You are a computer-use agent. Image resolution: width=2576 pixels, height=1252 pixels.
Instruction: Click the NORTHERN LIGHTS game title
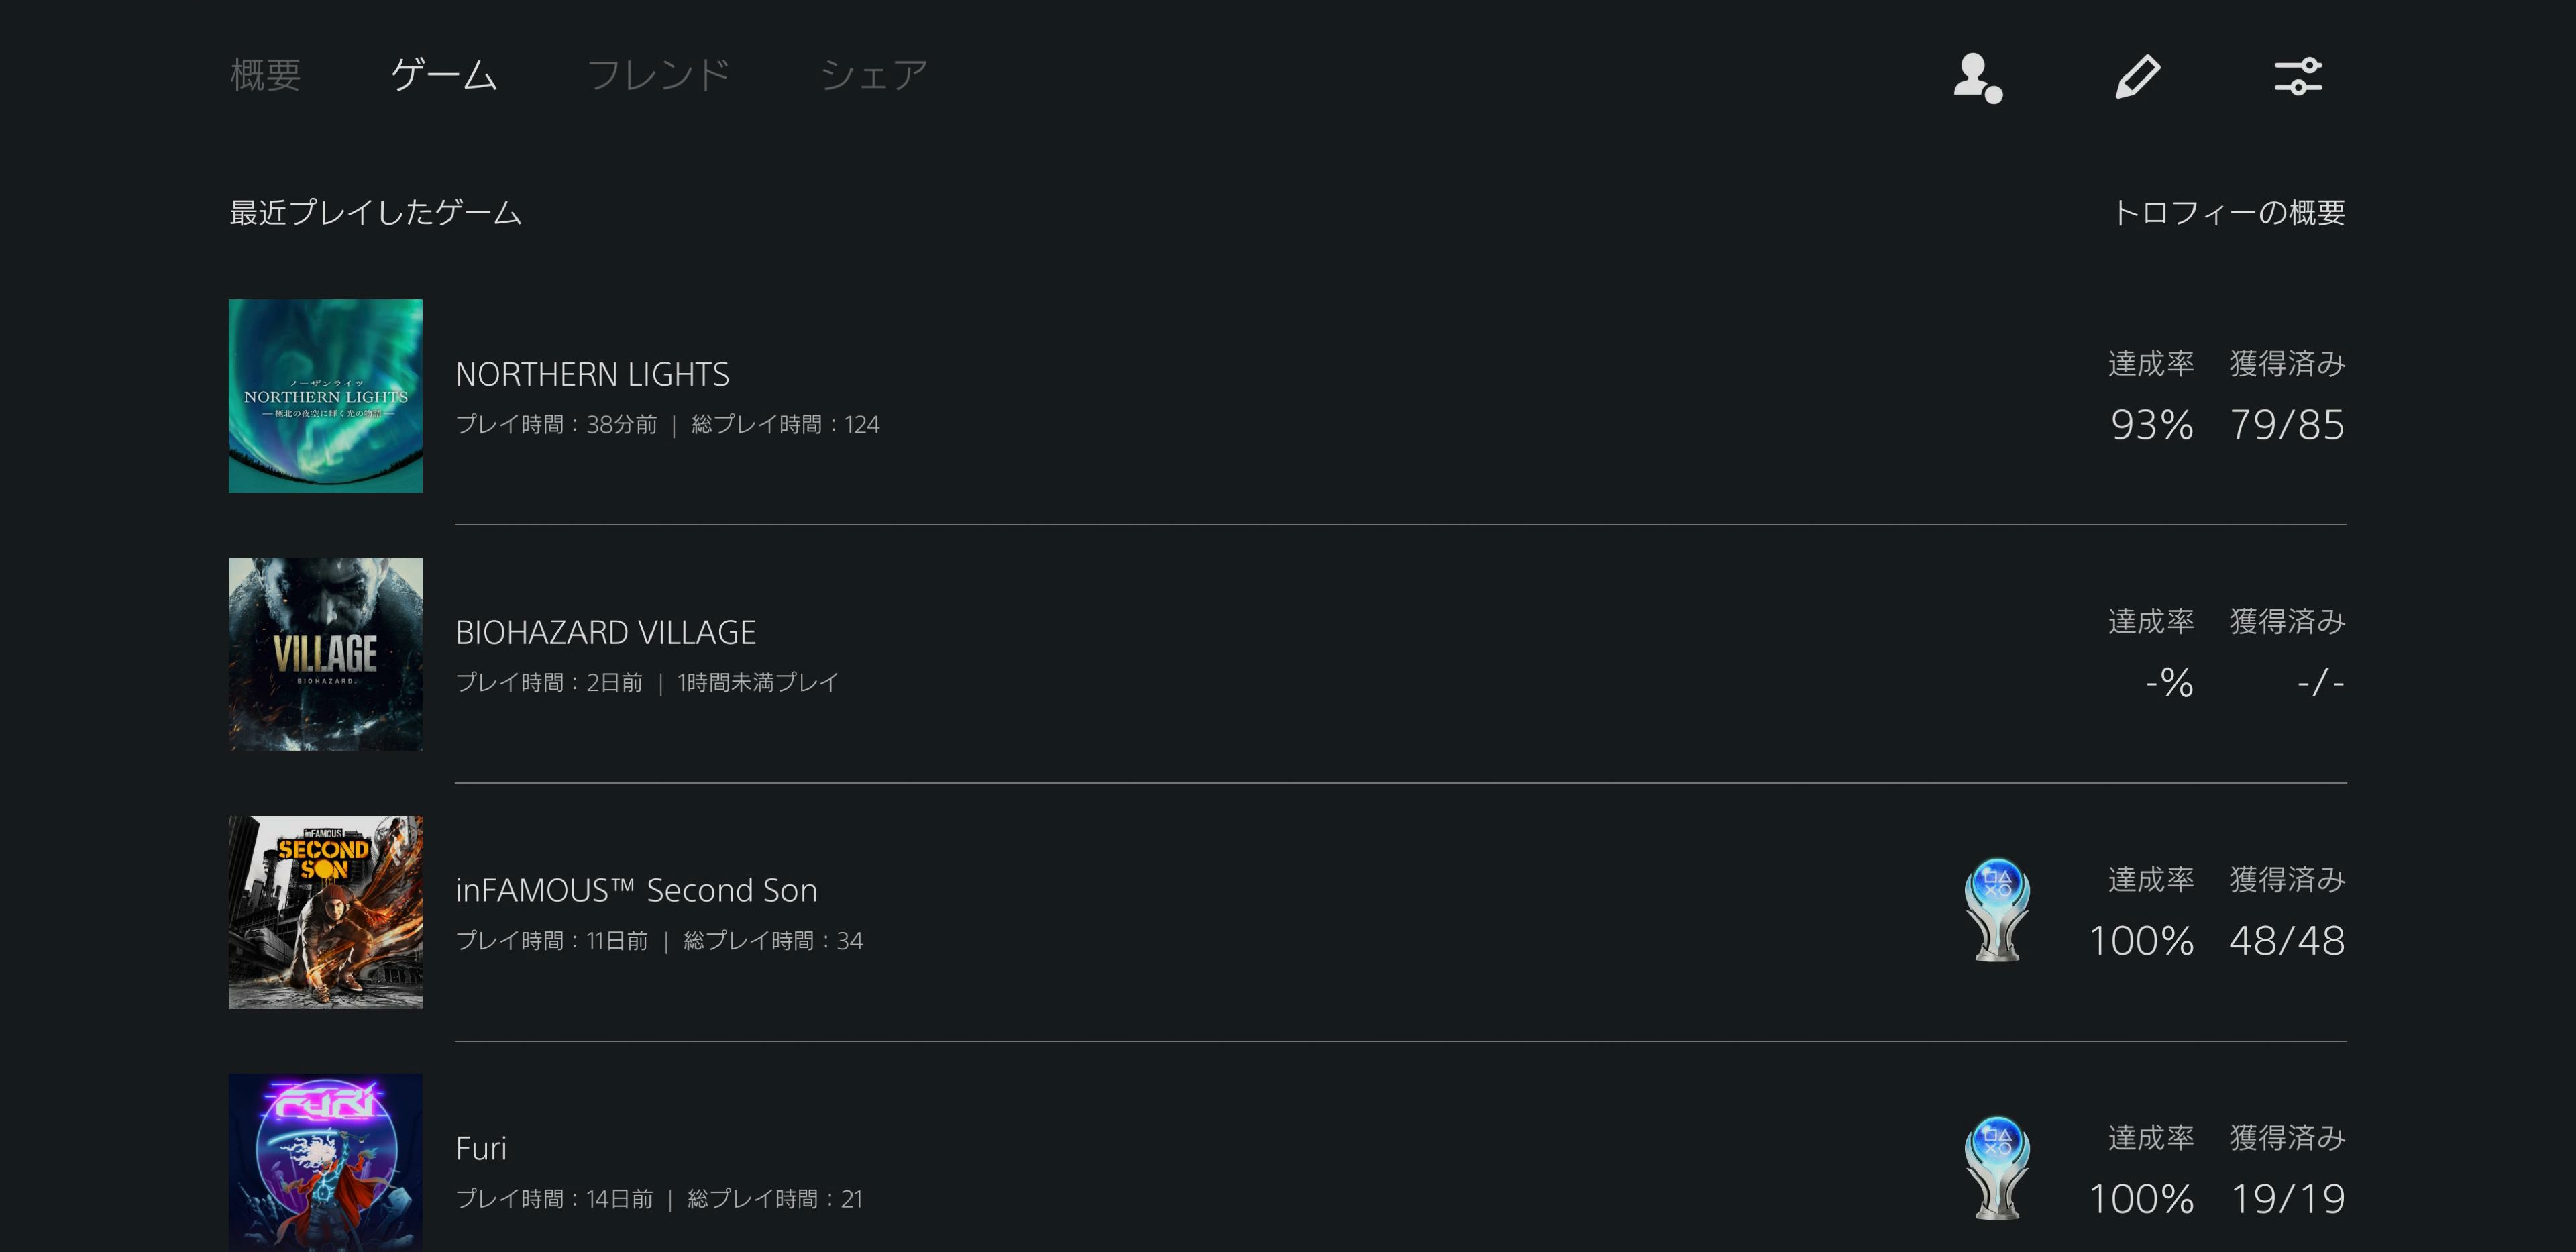[x=592, y=374]
